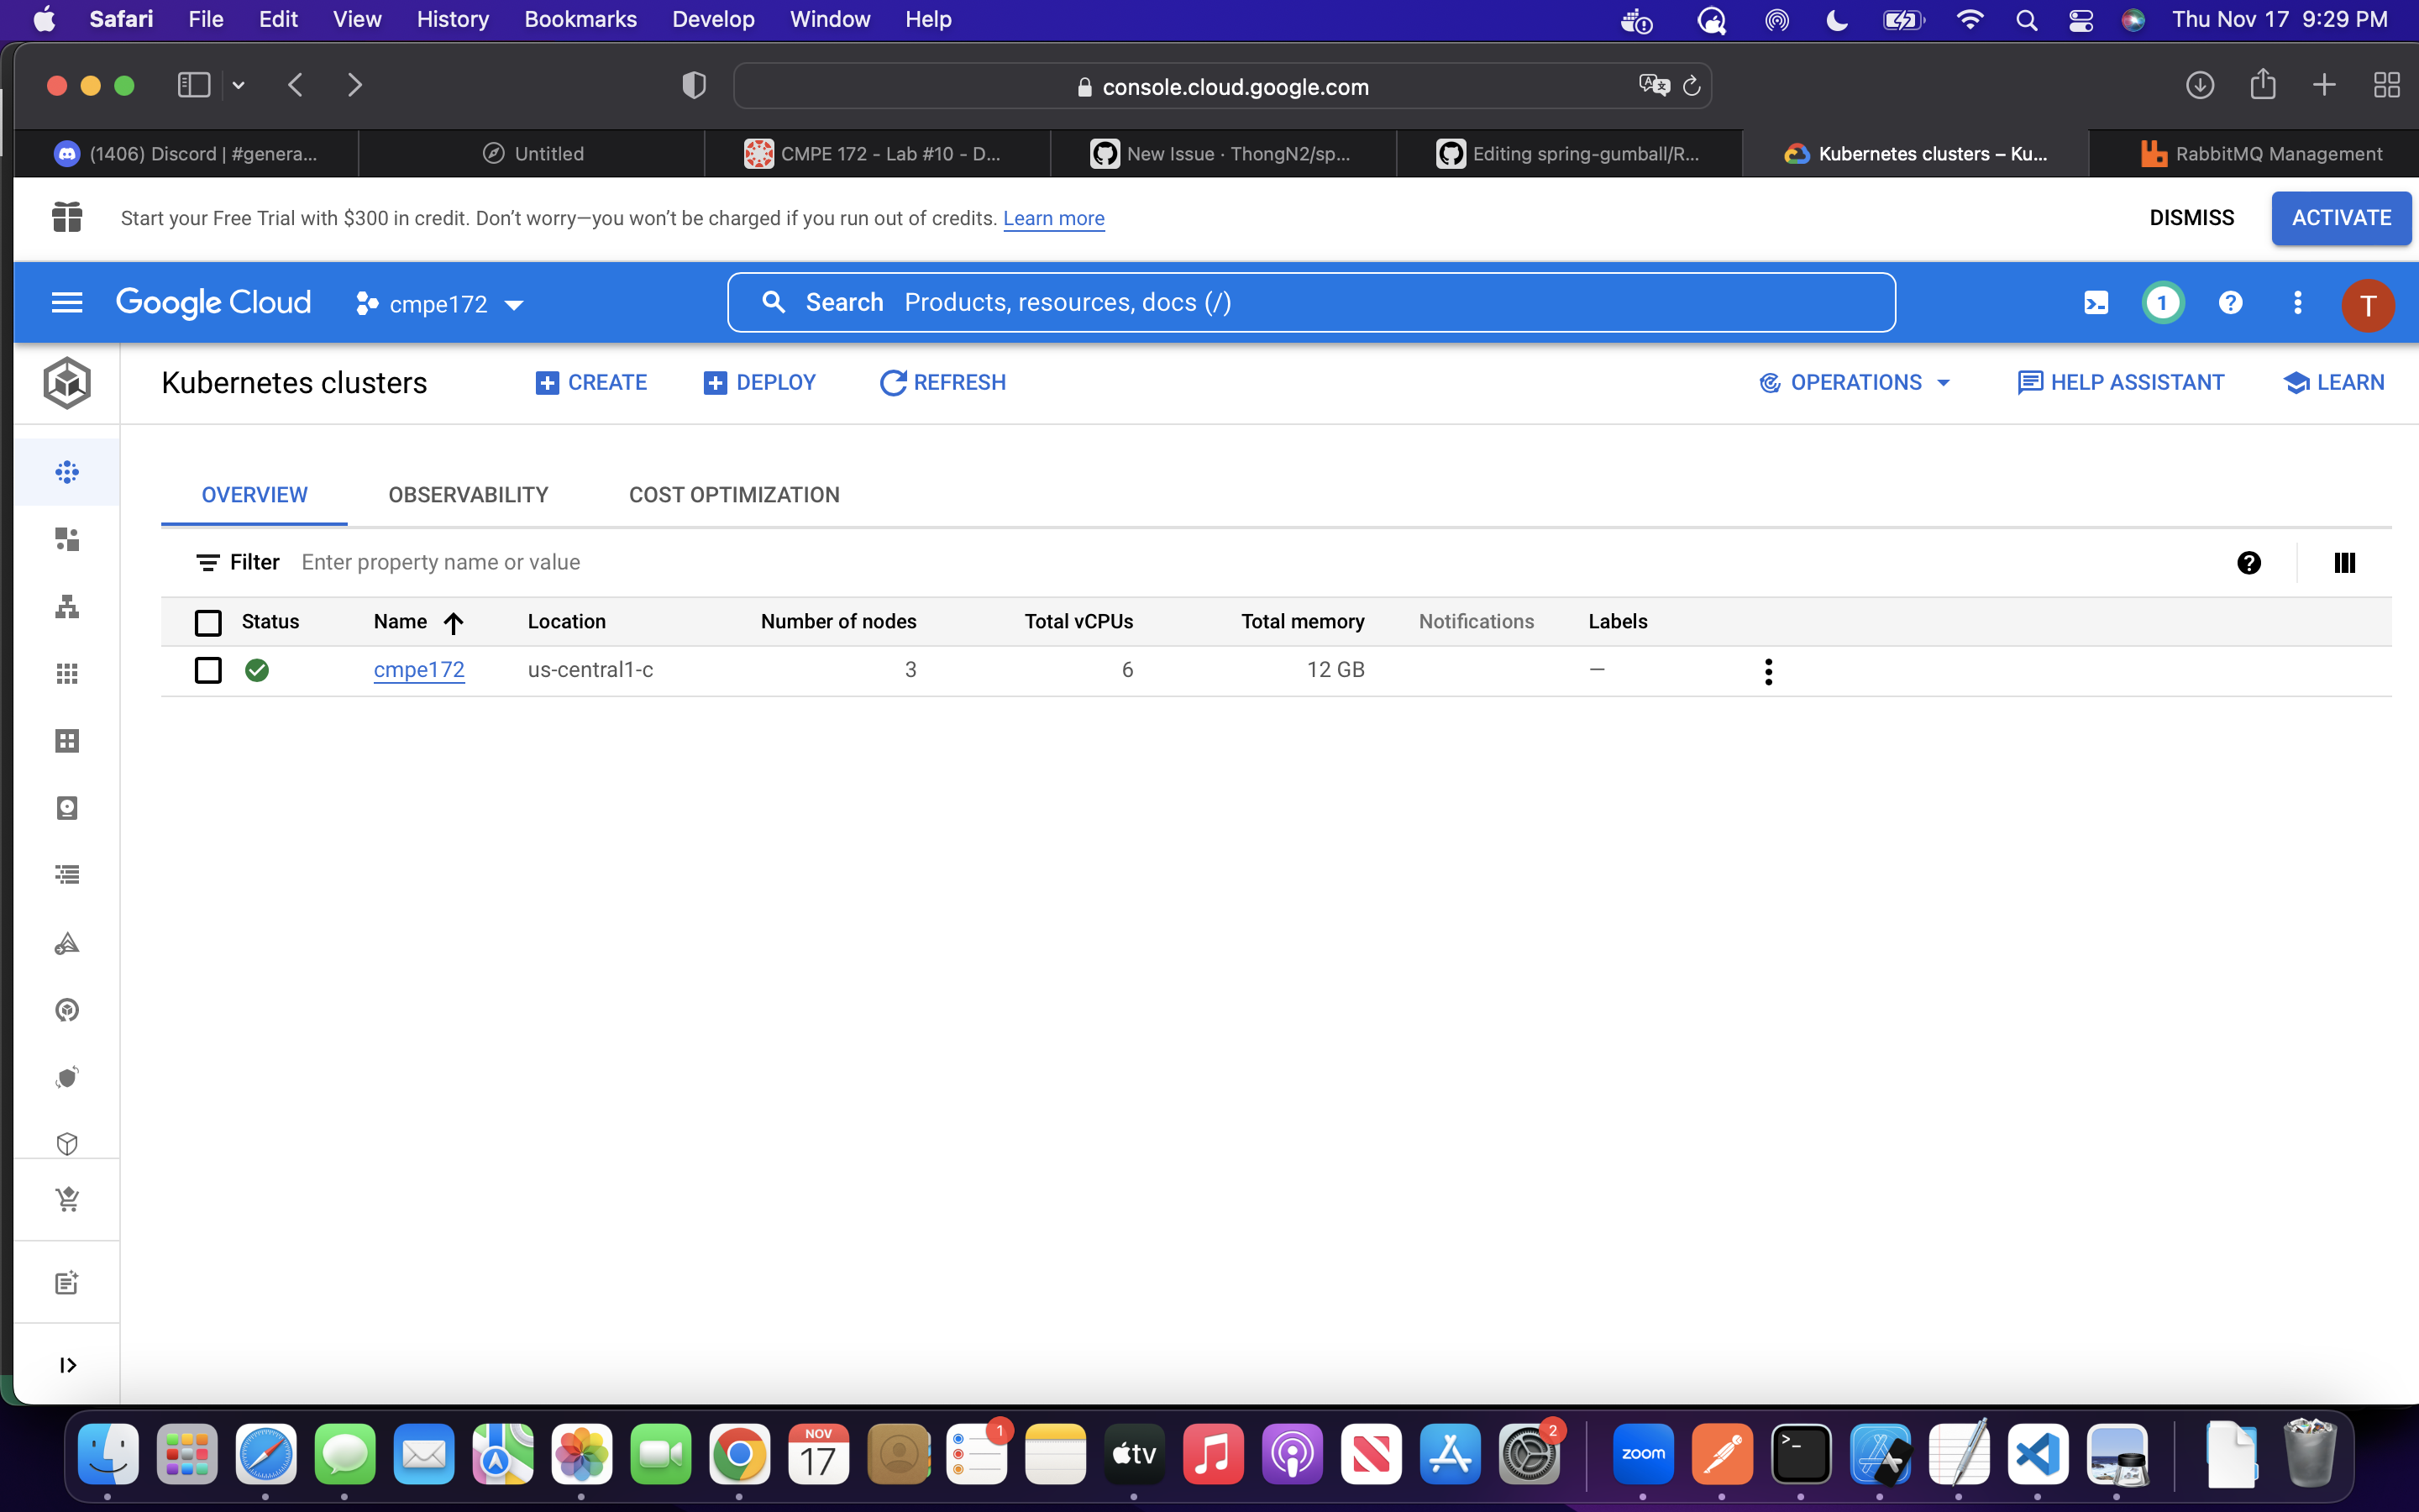Click the notifications badge showing 1
The width and height of the screenshot is (2419, 1512).
click(x=2162, y=303)
